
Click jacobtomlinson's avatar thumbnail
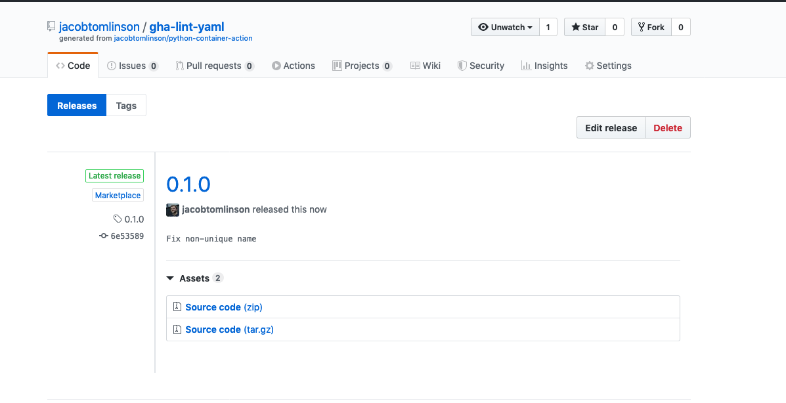point(173,209)
